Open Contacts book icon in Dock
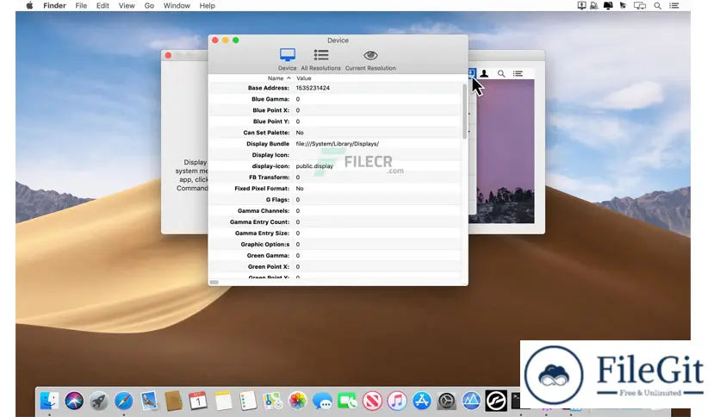 [174, 401]
